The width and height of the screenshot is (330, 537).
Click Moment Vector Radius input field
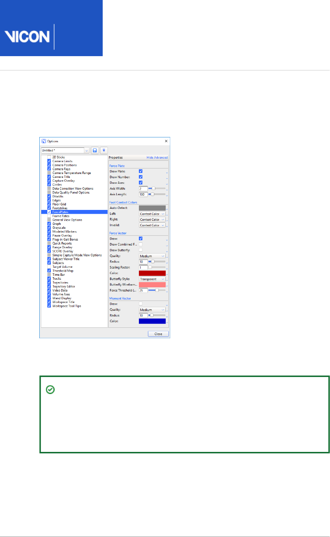143,316
